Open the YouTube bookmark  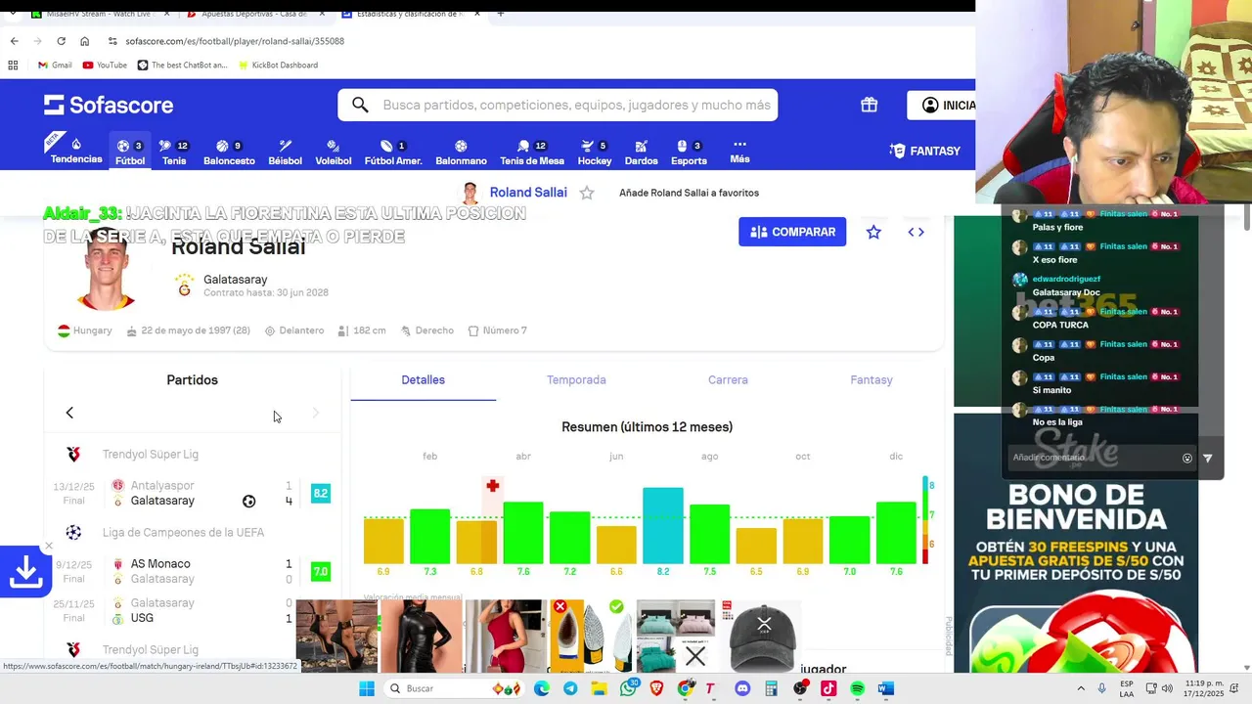pos(105,65)
